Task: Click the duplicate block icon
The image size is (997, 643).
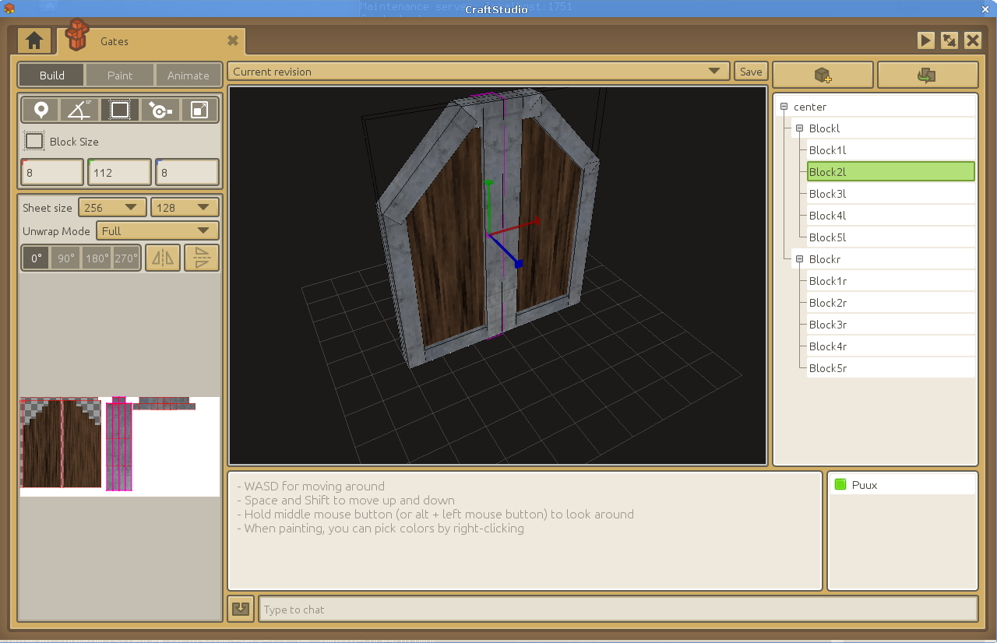Action: [x=927, y=76]
